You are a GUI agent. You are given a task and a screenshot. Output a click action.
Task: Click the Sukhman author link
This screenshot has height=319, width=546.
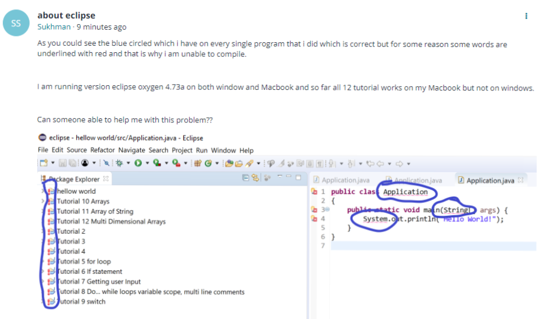(x=54, y=27)
